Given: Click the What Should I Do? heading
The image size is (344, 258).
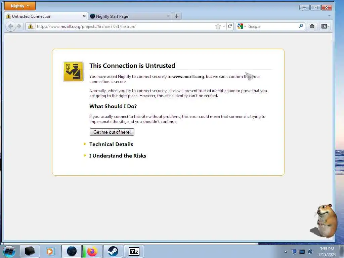Looking at the screenshot, I should click(x=113, y=106).
